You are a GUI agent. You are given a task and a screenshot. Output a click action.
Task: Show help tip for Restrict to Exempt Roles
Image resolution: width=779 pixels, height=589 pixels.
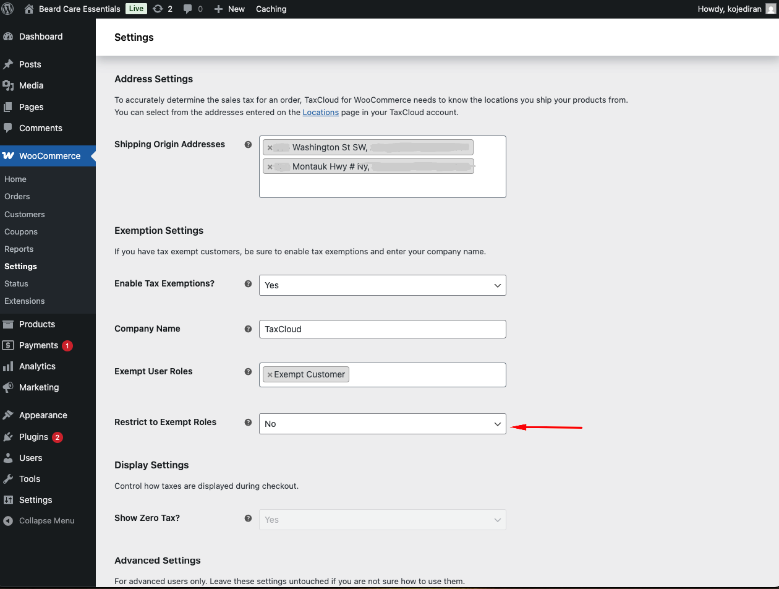(x=248, y=422)
